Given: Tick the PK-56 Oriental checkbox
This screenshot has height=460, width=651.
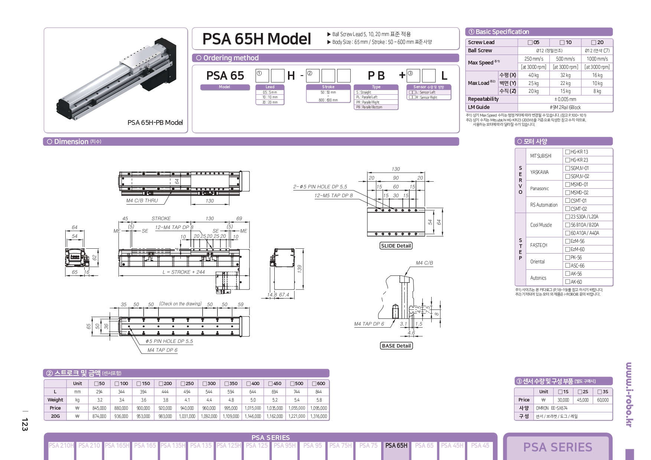Looking at the screenshot, I should (567, 257).
